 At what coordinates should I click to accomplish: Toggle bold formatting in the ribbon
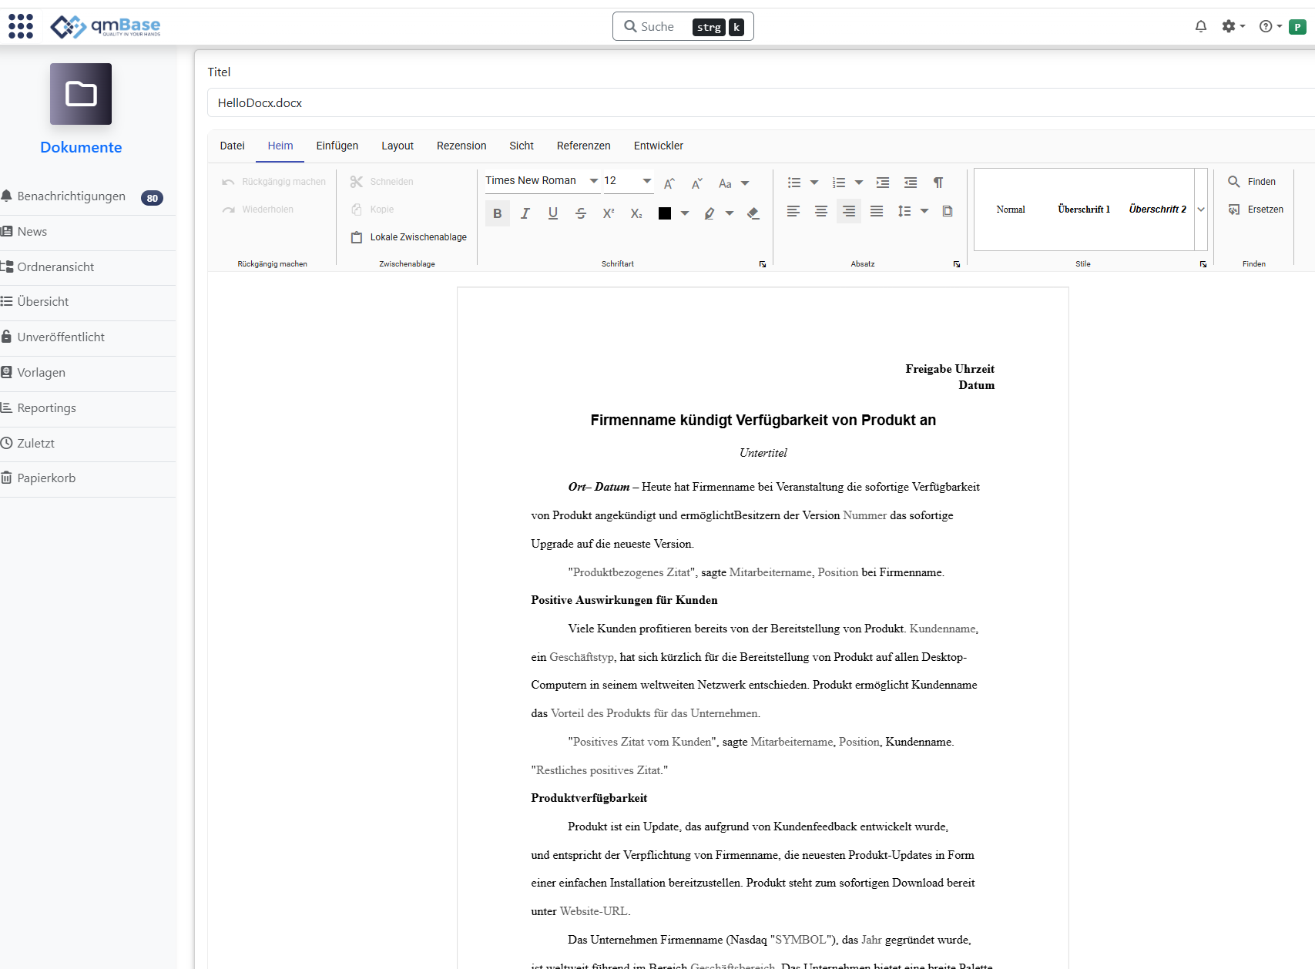point(498,213)
